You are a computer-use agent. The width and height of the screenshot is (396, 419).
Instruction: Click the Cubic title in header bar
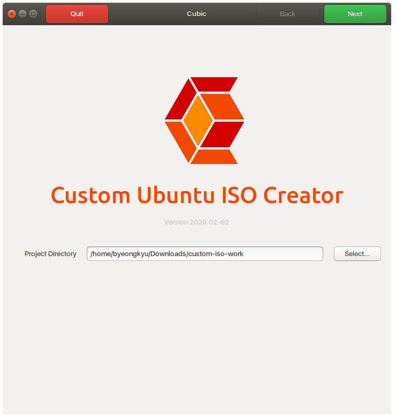196,14
